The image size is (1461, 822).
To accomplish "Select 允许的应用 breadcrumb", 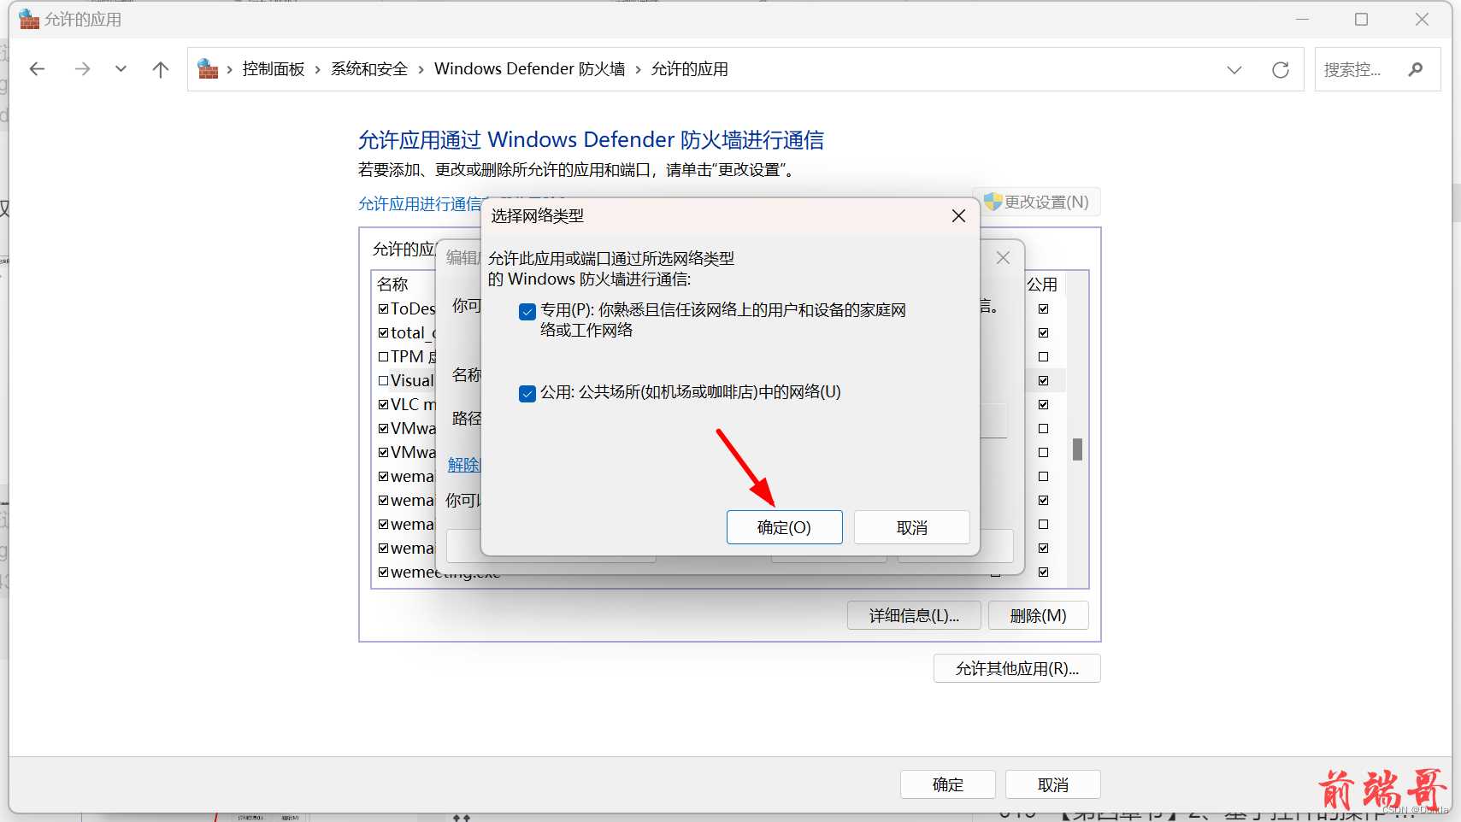I will (x=689, y=69).
